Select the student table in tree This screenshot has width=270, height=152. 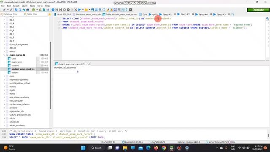[x=15, y=66]
